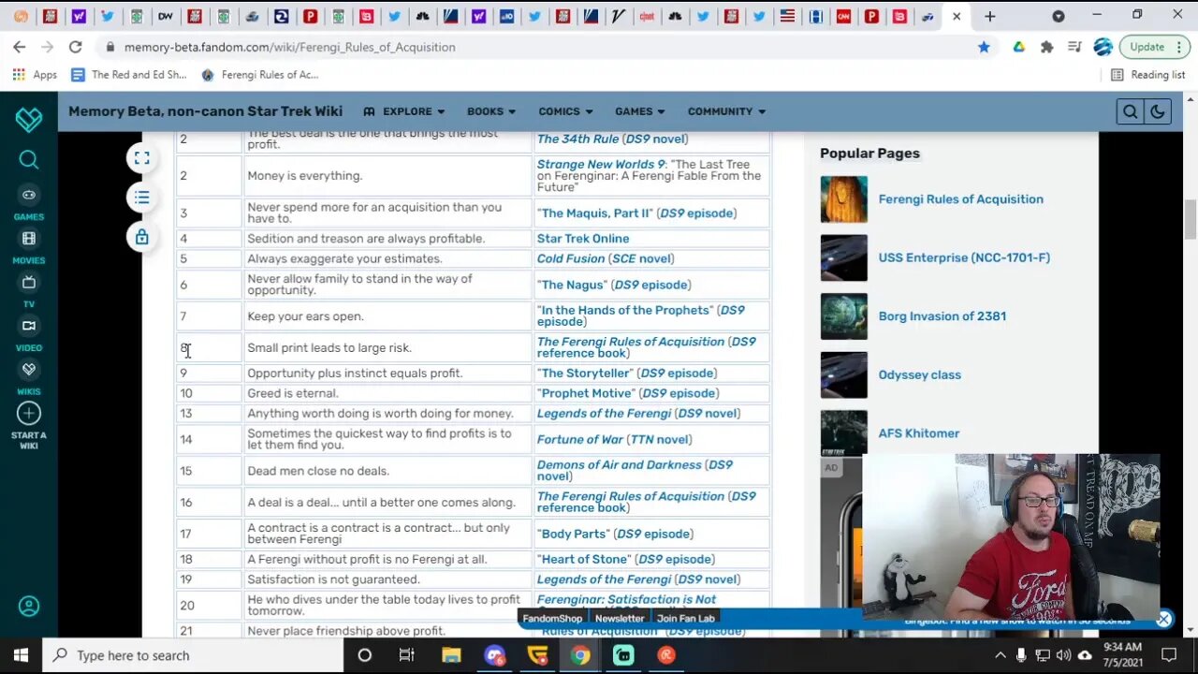The height and width of the screenshot is (674, 1198).
Task: Open "The Maquis, Part II" link
Action: 594,213
